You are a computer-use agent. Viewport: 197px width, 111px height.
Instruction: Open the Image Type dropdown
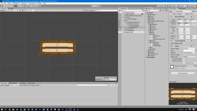point(190,57)
